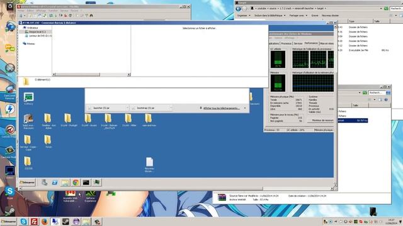Click the horizontal scrollbar of the remote tree pane
403x226 pixels.
coord(91,75)
